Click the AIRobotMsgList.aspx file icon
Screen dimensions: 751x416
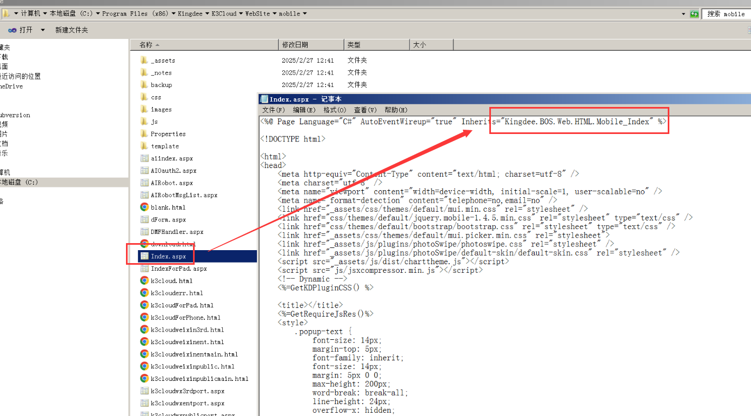144,195
